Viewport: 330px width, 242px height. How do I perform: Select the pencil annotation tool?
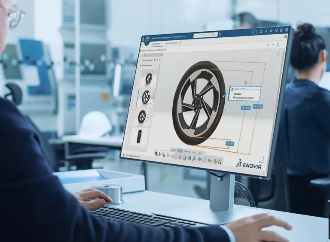click(x=180, y=157)
